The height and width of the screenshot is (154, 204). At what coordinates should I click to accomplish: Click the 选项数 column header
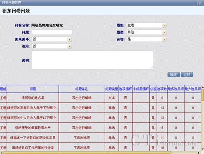pyautogui.click(x=162, y=89)
